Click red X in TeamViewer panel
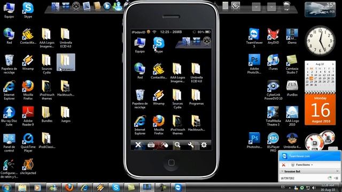This screenshot has height=192, width=342. 284,165
